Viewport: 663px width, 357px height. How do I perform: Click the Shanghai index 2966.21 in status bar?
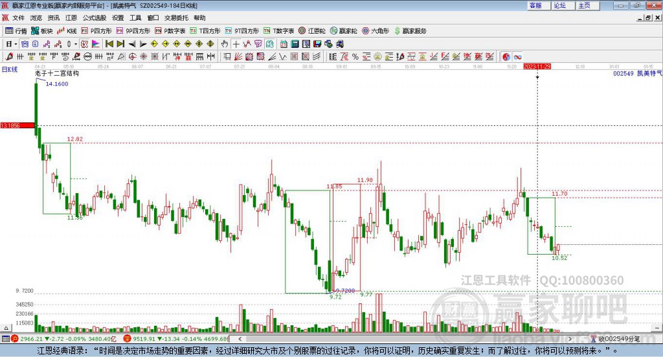tap(31, 339)
